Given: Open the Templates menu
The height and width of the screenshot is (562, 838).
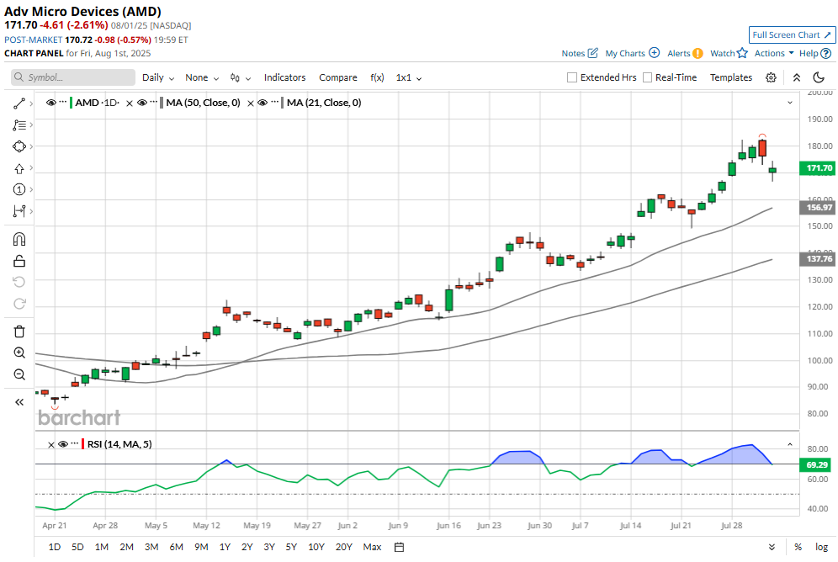Looking at the screenshot, I should click(731, 77).
